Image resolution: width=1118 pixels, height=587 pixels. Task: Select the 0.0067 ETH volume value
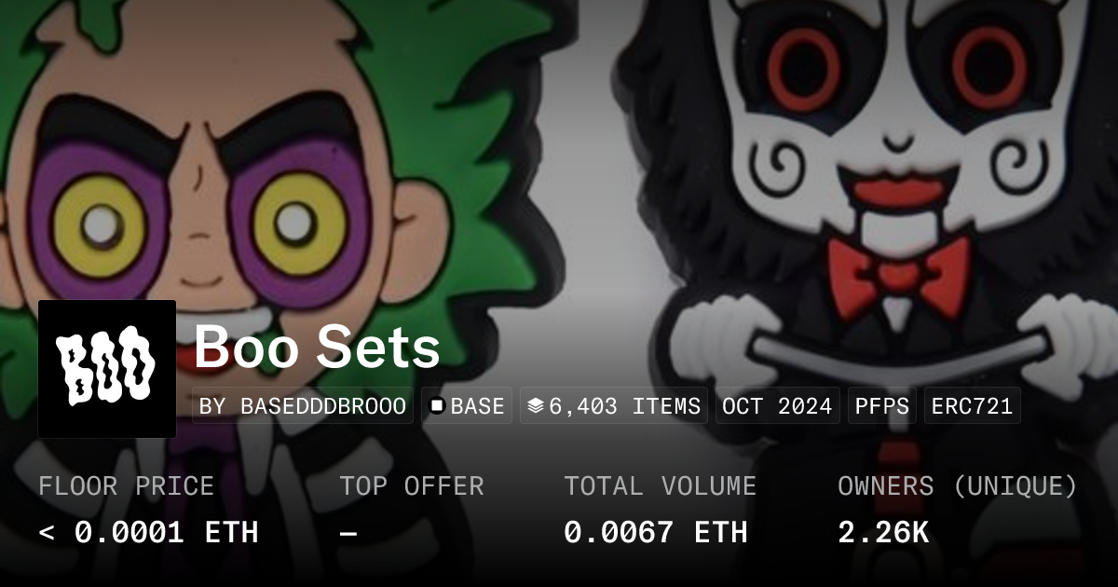(656, 532)
